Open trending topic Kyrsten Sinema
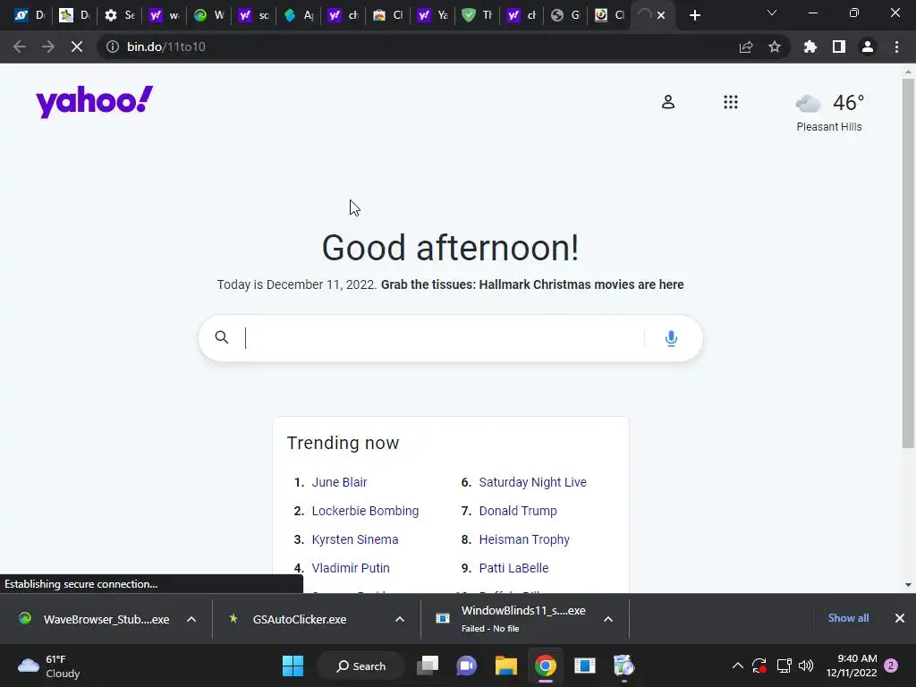916x687 pixels. [355, 539]
